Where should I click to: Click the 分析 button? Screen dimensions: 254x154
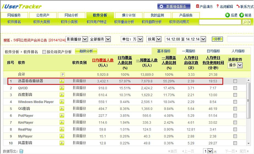click(x=217, y=39)
